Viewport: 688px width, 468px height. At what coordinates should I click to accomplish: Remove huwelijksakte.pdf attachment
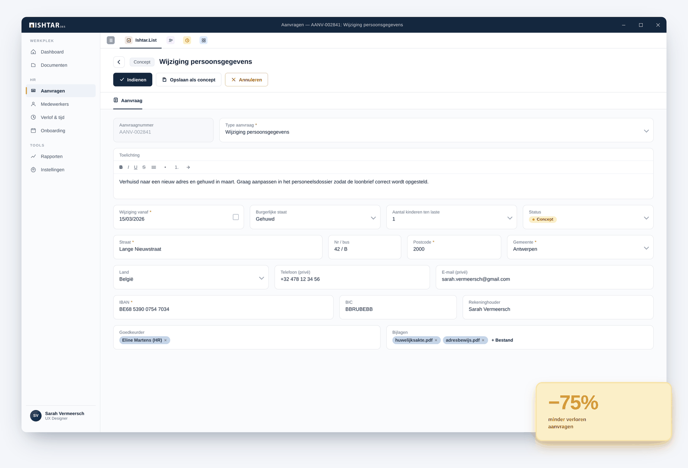(x=436, y=340)
